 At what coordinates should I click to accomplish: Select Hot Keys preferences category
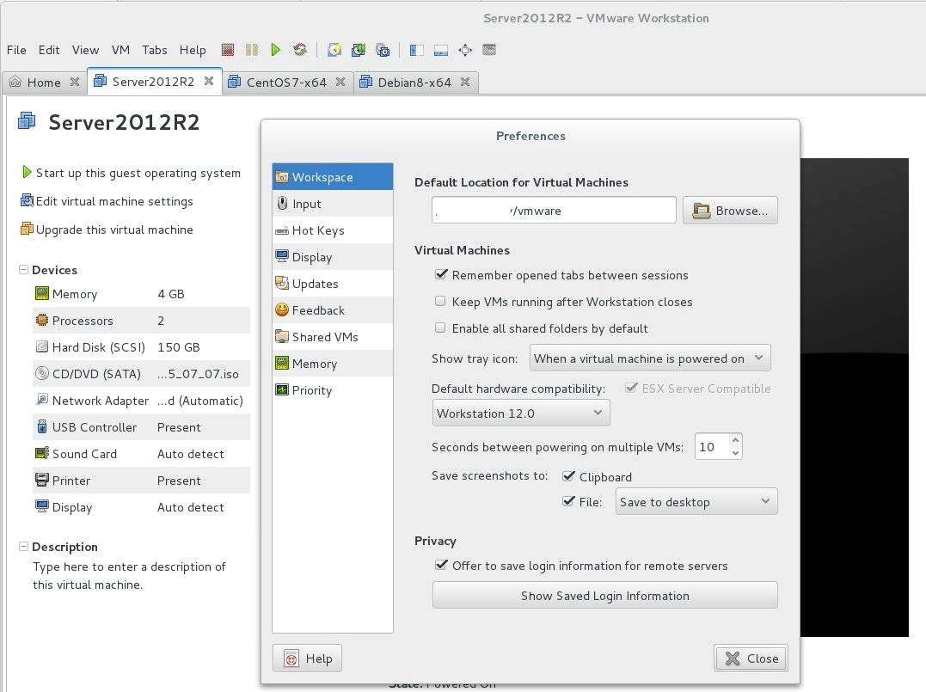coord(333,230)
